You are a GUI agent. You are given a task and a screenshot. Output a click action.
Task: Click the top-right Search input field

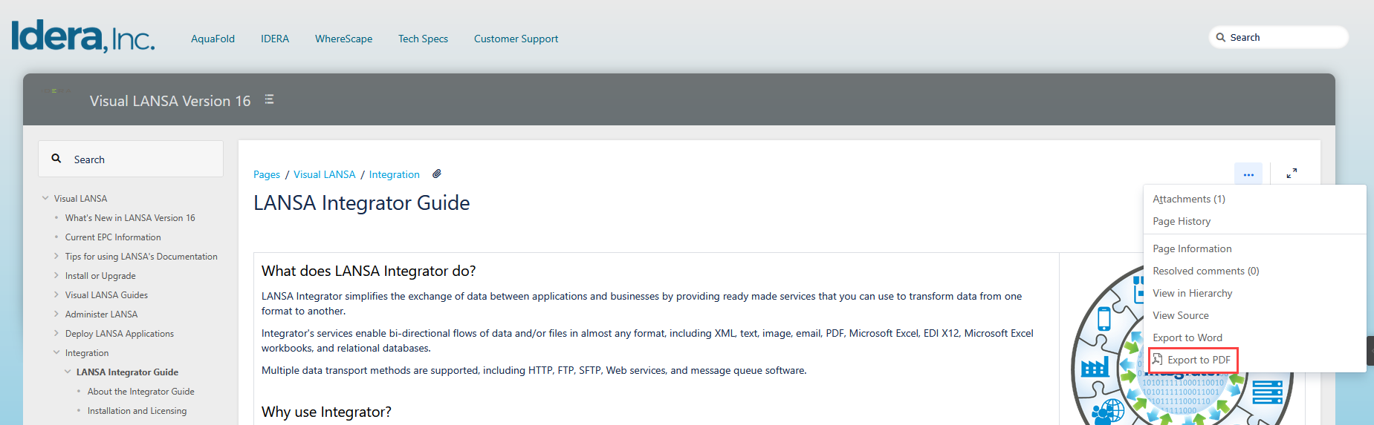coord(1286,37)
